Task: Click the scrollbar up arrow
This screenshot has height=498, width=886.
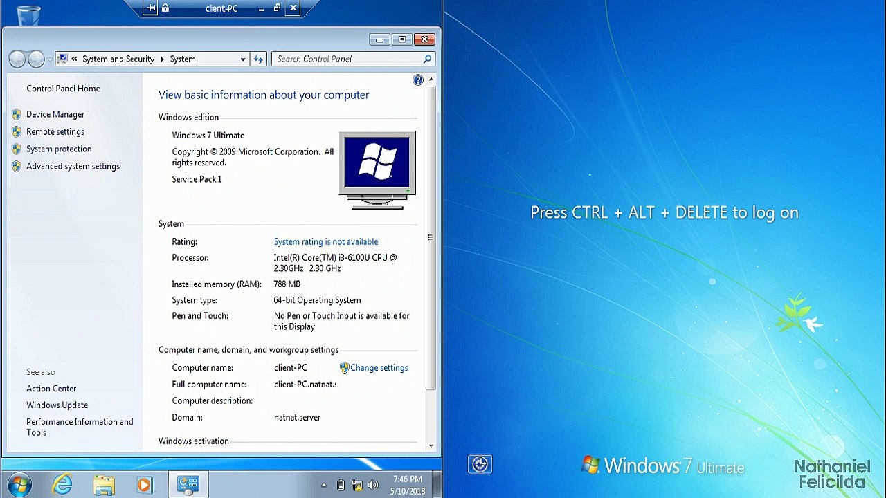Action: pos(431,80)
